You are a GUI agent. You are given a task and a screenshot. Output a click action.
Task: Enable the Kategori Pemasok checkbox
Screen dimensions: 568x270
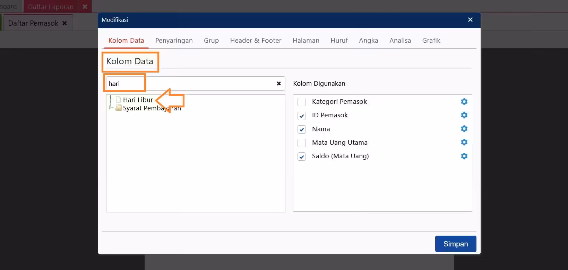[302, 102]
